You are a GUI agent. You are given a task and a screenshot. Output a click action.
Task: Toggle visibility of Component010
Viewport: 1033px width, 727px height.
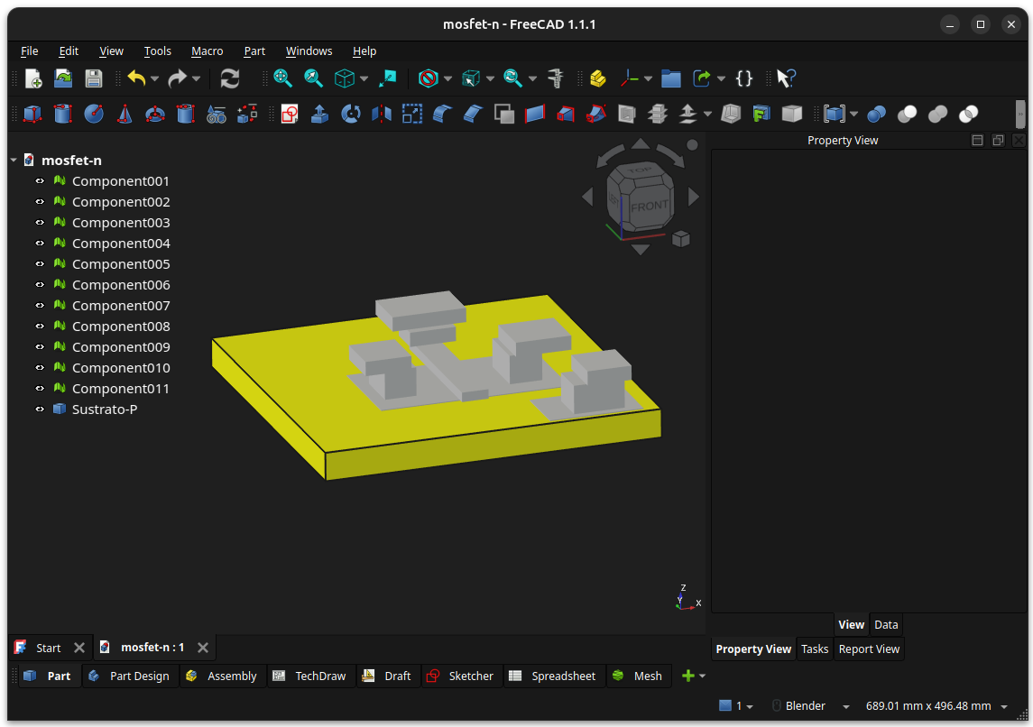coord(40,367)
